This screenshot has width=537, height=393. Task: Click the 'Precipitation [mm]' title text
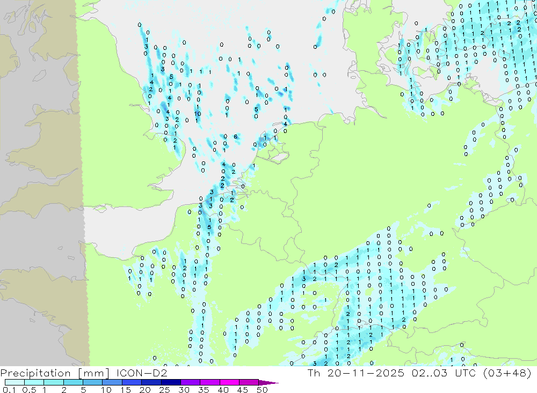tap(55, 373)
